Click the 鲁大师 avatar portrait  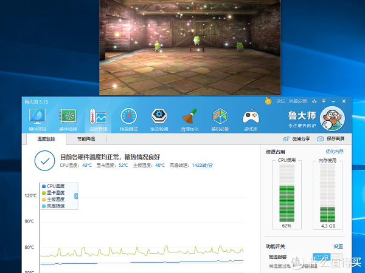[332, 119]
